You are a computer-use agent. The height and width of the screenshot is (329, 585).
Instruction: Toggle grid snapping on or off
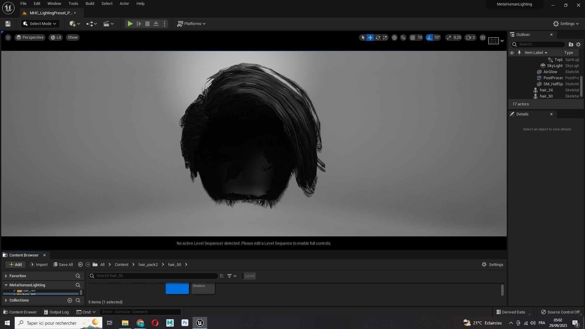[x=413, y=37]
